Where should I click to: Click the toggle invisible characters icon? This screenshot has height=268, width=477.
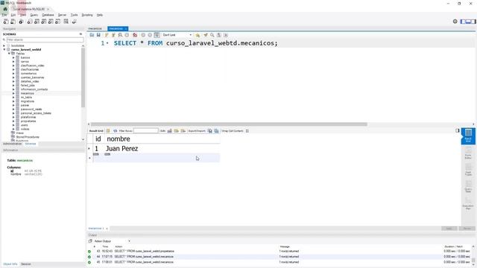click(x=218, y=35)
